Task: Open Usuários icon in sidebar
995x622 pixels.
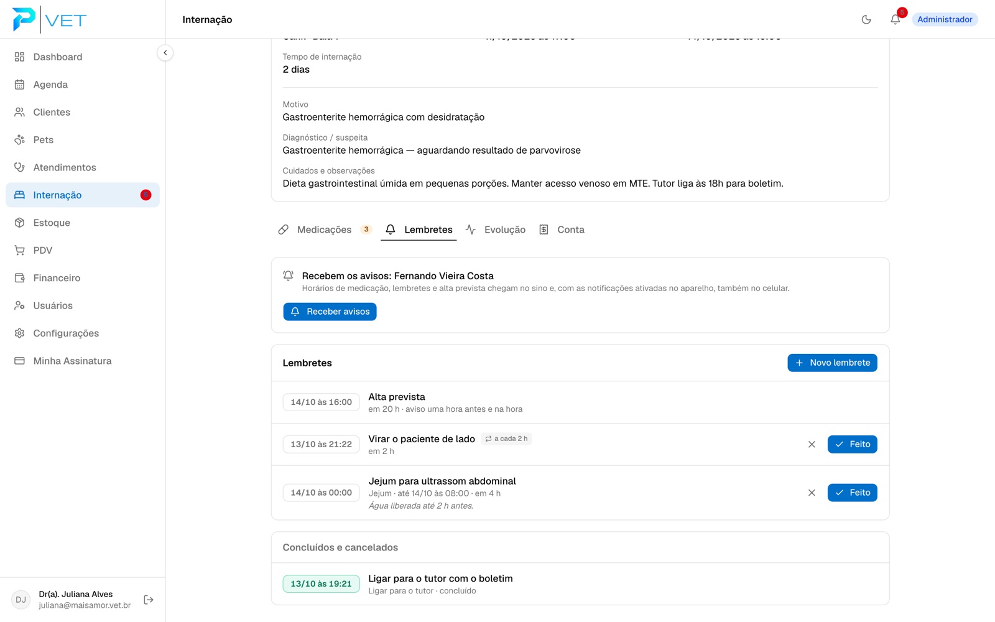Action: tap(19, 305)
